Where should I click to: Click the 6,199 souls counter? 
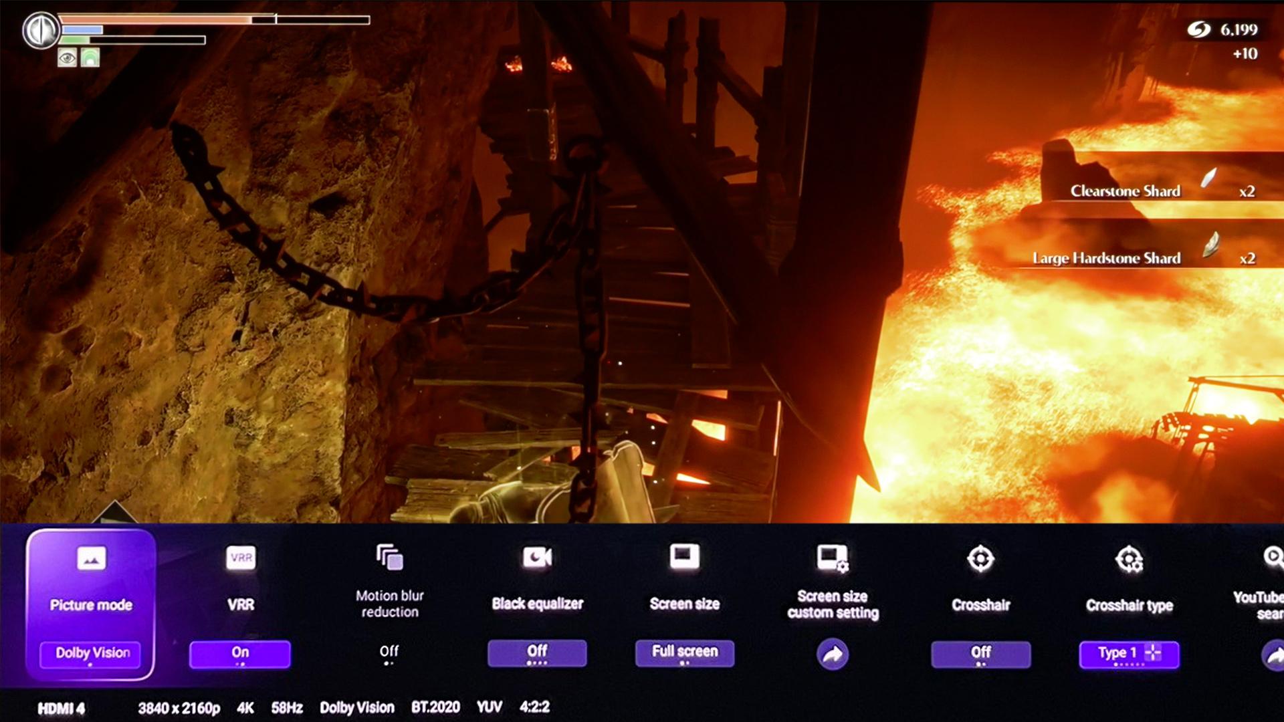[x=1239, y=29]
